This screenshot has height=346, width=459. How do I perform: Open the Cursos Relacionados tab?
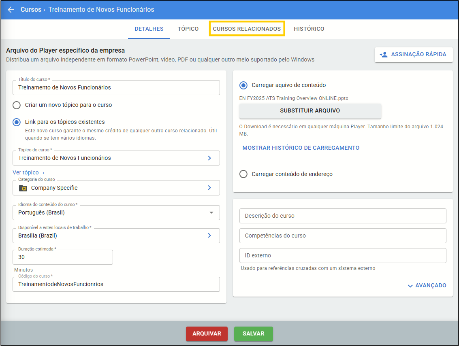coord(247,29)
